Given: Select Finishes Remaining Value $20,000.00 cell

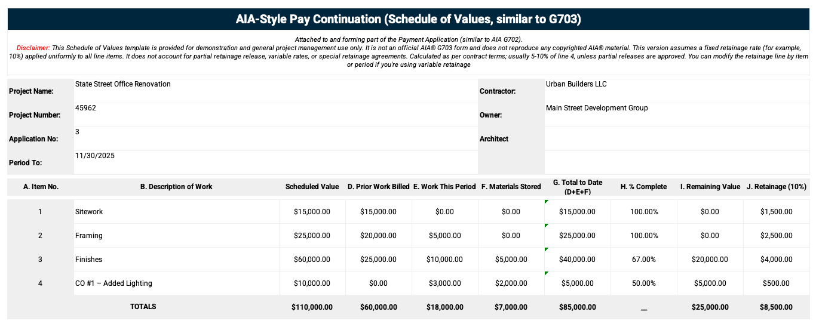Looking at the screenshot, I should click(710, 260).
